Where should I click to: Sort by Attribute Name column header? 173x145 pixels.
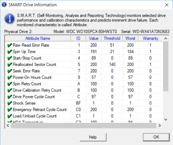pyautogui.click(x=38, y=38)
